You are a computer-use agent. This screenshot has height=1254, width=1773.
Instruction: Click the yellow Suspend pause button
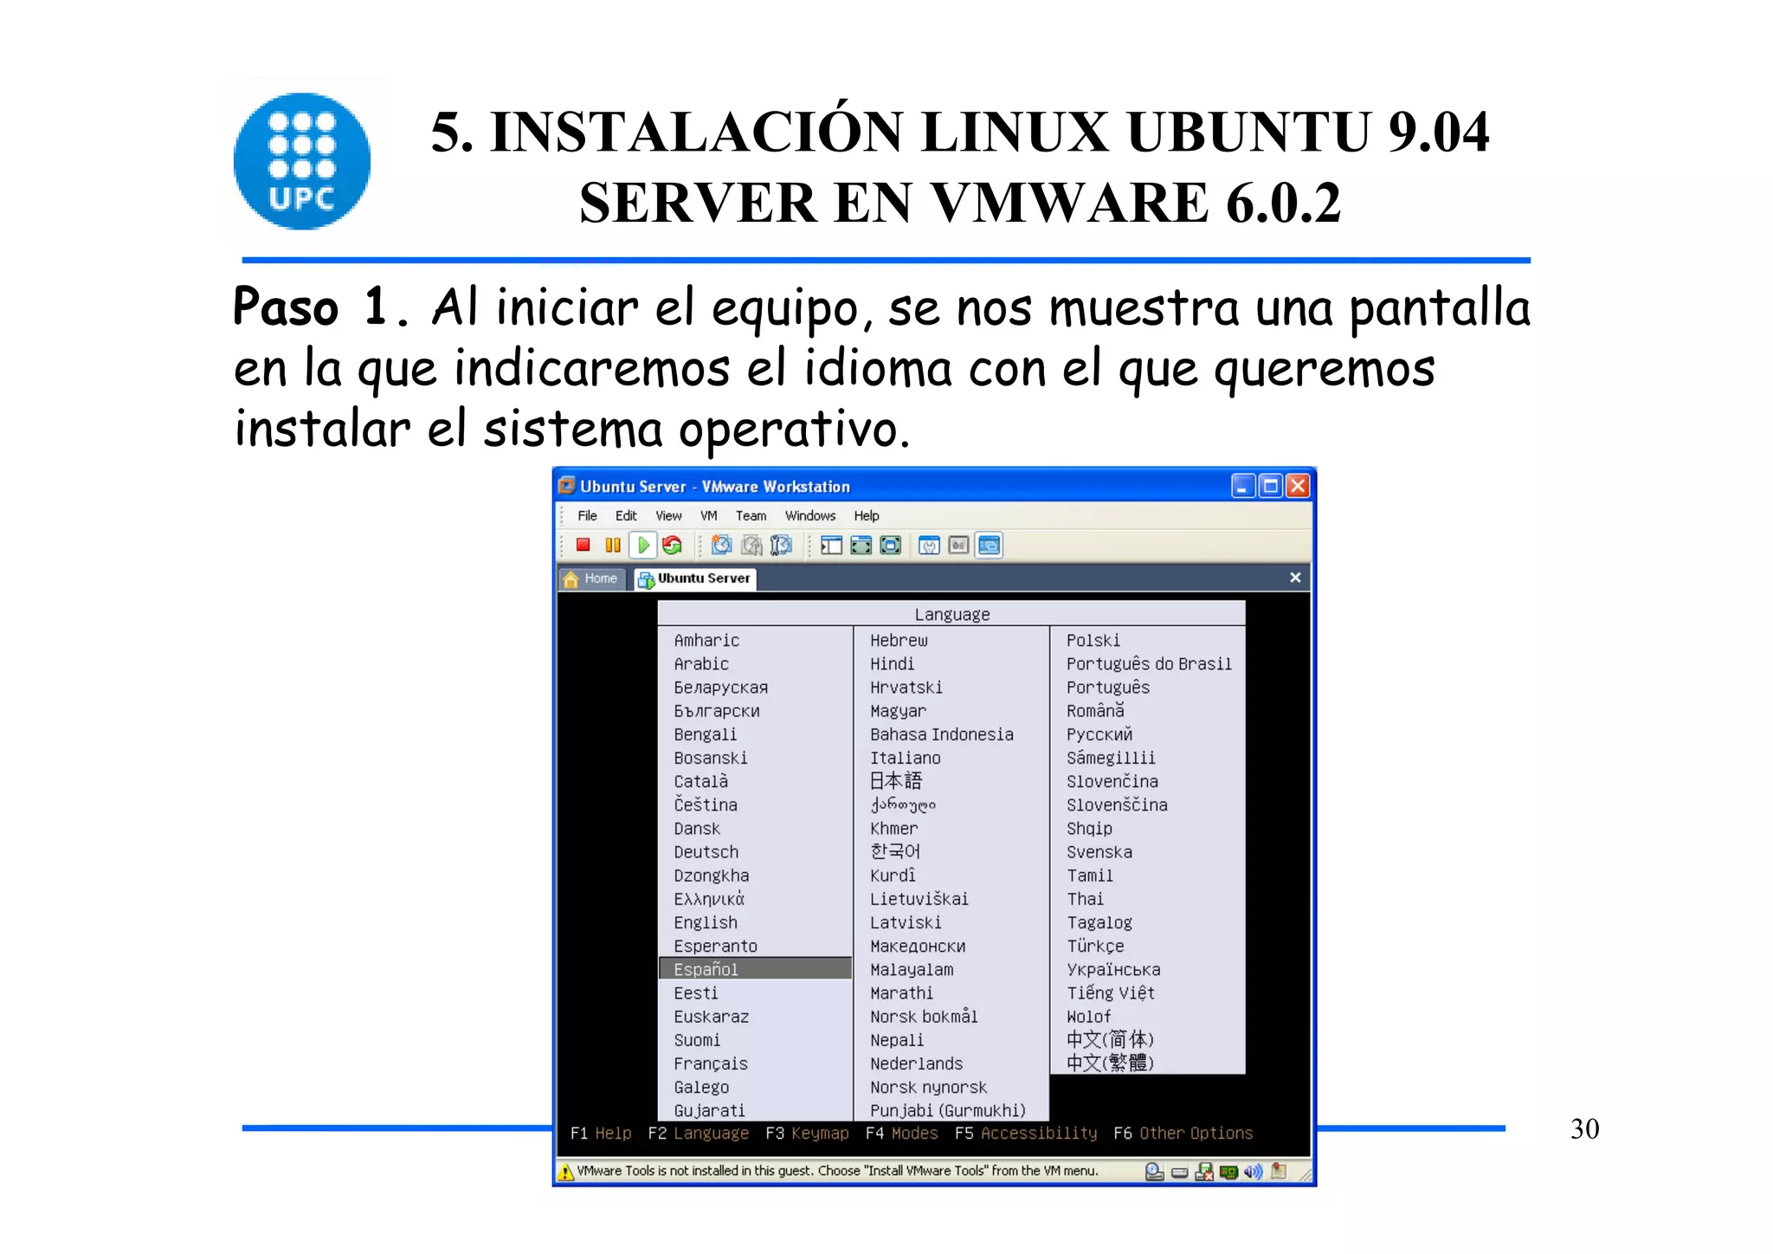(x=613, y=545)
